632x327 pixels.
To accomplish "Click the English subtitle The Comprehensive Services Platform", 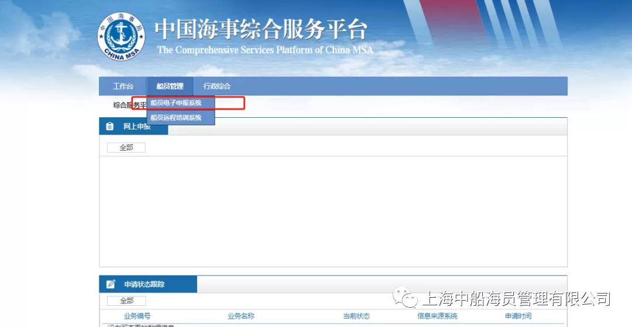I will [265, 50].
